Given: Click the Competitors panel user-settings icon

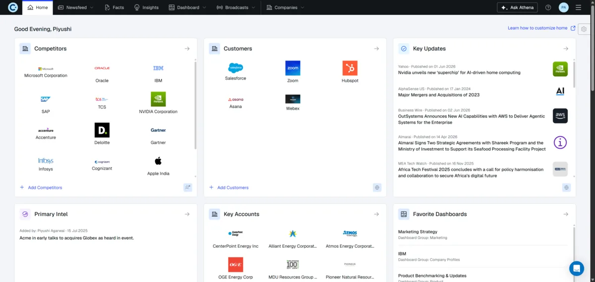Looking at the screenshot, I should click(x=187, y=187).
